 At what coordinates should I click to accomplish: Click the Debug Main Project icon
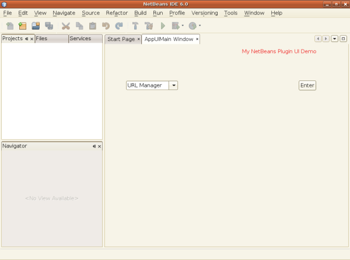click(x=176, y=26)
